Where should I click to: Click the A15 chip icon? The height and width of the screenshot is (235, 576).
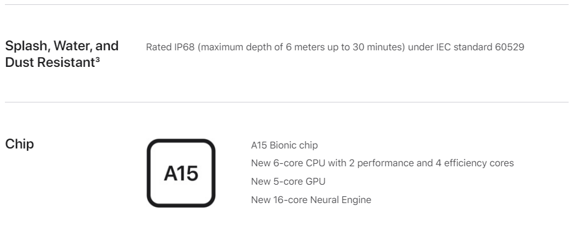[x=181, y=173]
